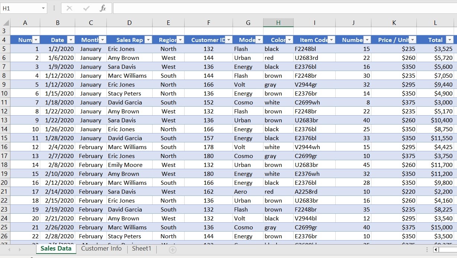Click the previous sheet navigation arrow
The image size is (457, 258).
coord(9,249)
